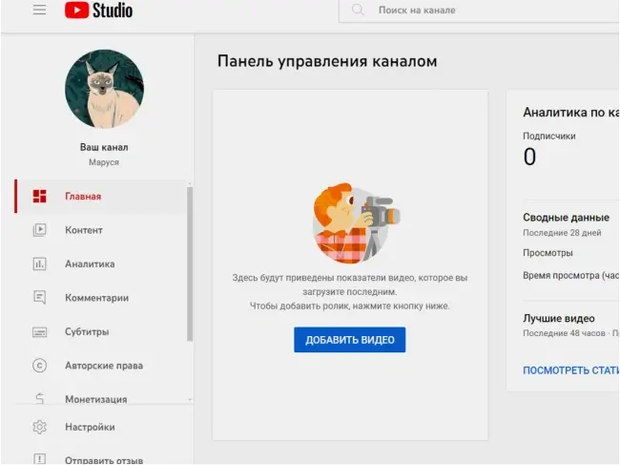
Task: Select the Контент play icon
Action: tap(39, 230)
